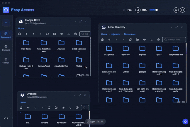
Task: Click home icon in Google Drive toolbar
Action: coord(20,34)
